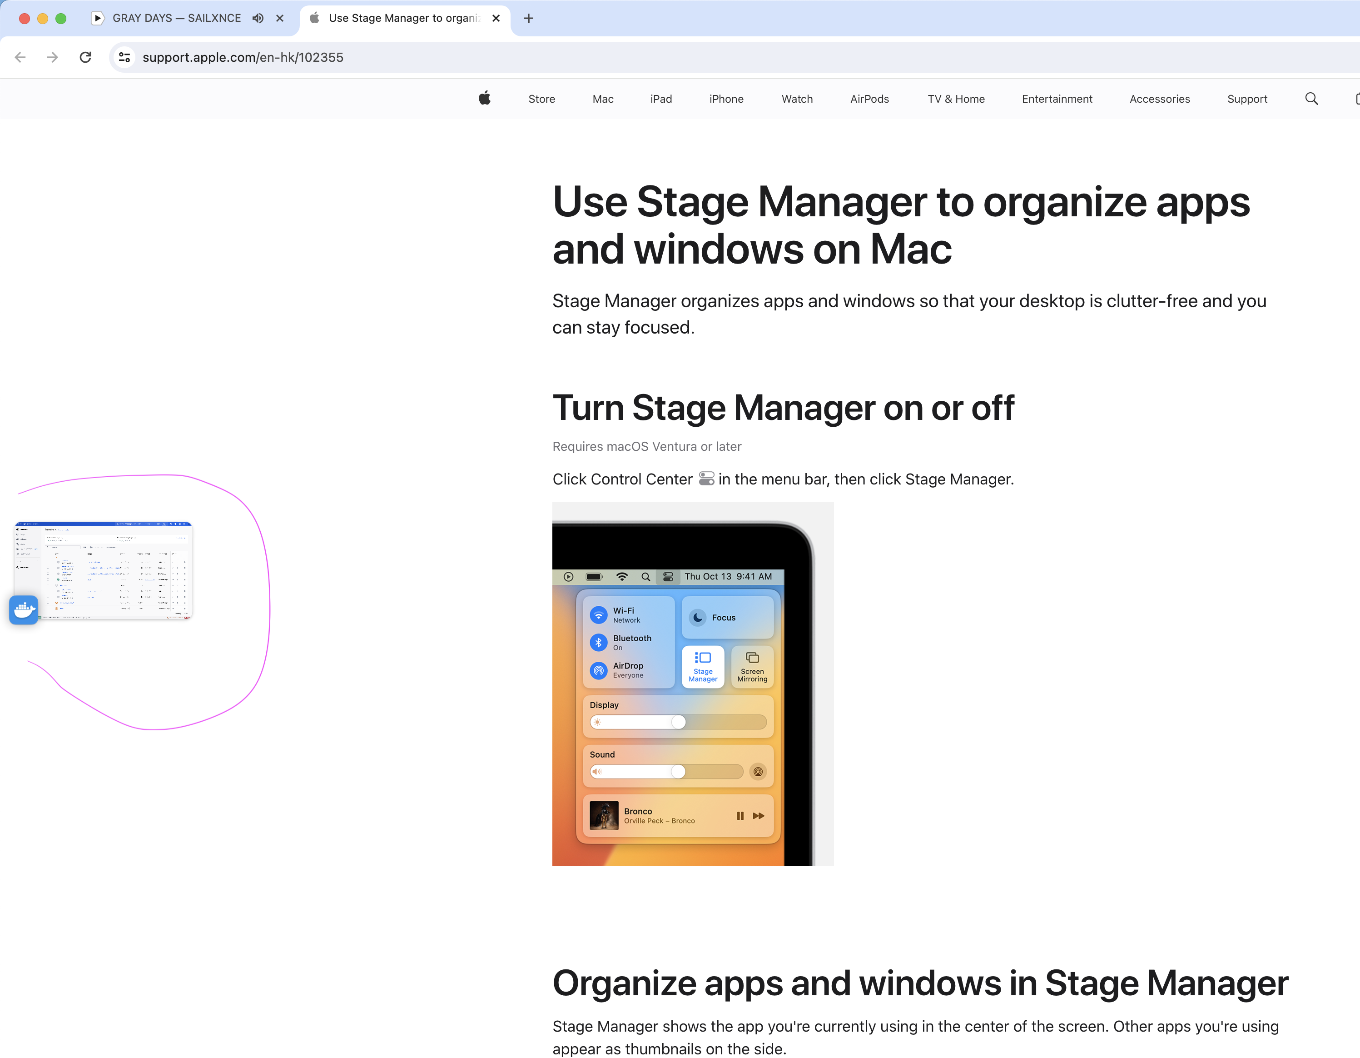
Task: Click the Docker icon on Stage Manager thumbnail
Action: click(24, 609)
